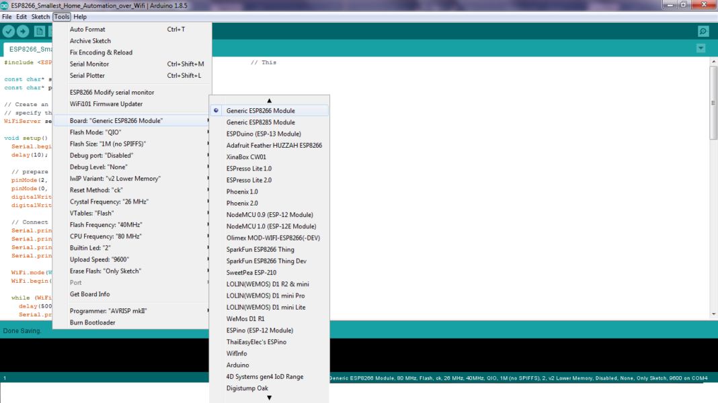Click the Upload arrow toolbar icon
This screenshot has height=403, width=718.
pos(23,32)
